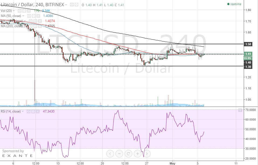This screenshot has width=258, height=165.
Task: Hide the RSI (14, close) indicator
Action: click(x=29, y=111)
